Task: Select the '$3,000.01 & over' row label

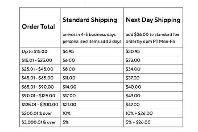Action: (38, 122)
